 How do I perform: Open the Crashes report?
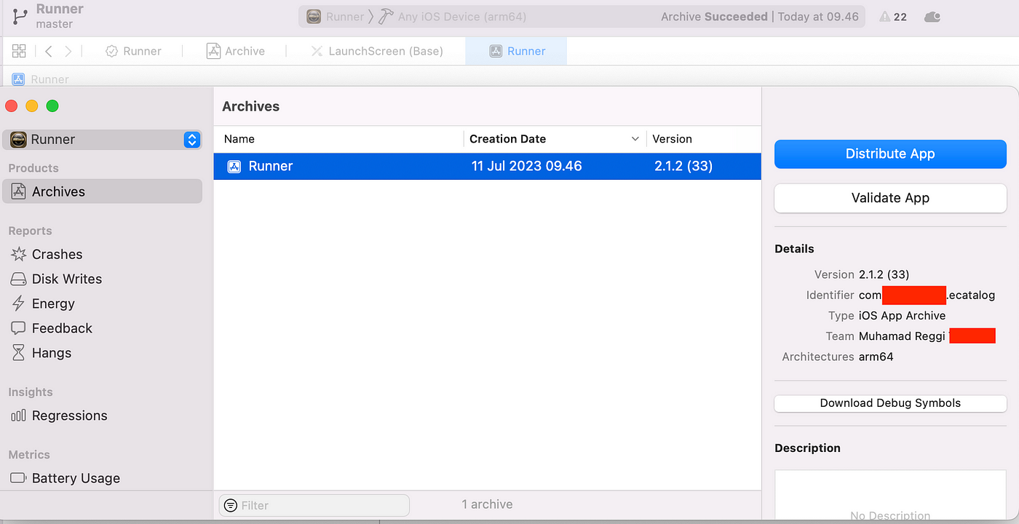pos(57,254)
